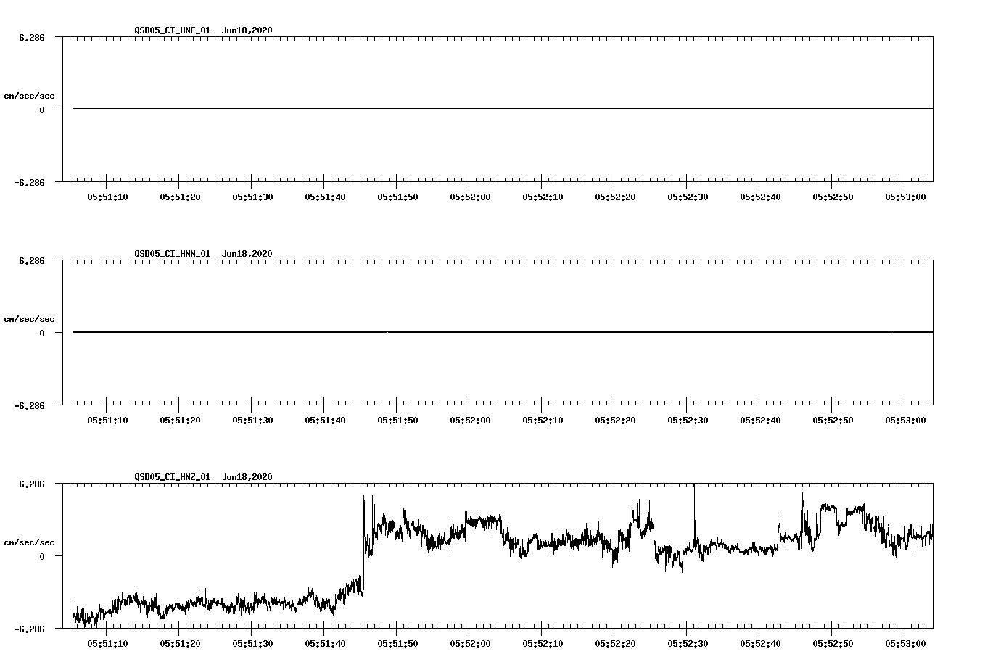The height and width of the screenshot is (670, 985).
Task: Click the QSD05_CI_HNE_01 Jun18,2020 title
Action: [x=203, y=30]
